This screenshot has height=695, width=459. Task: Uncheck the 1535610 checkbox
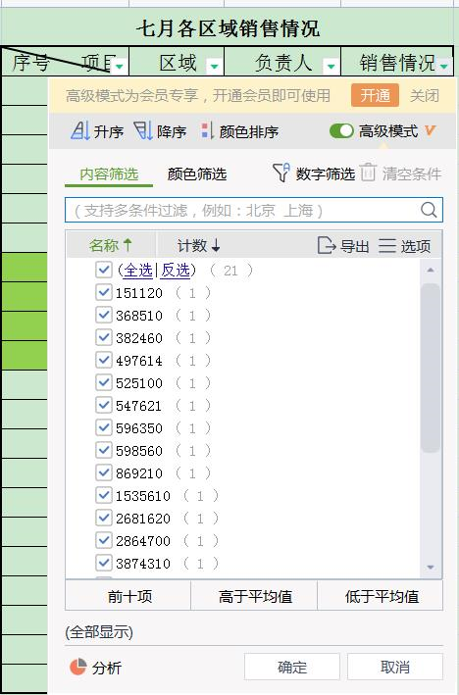pyautogui.click(x=104, y=496)
